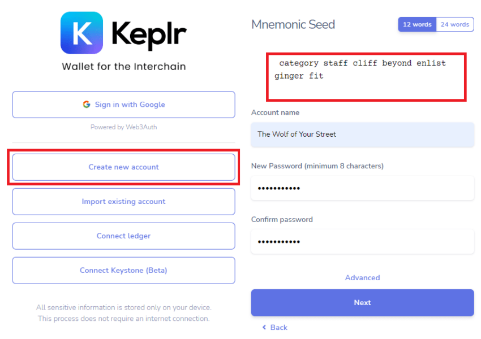The image size is (481, 339).
Task: Switch to 24 words mnemonic
Action: pos(455,24)
